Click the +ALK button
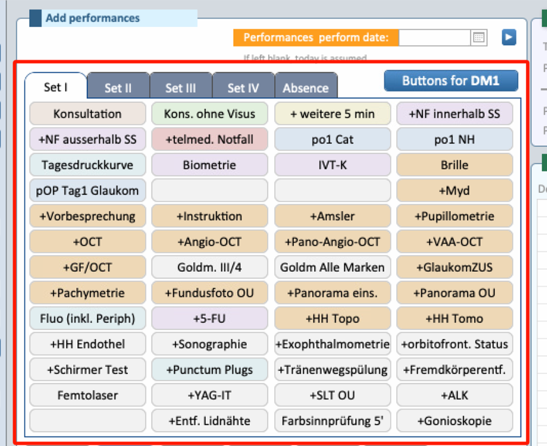This screenshot has width=547, height=446. coord(455,395)
